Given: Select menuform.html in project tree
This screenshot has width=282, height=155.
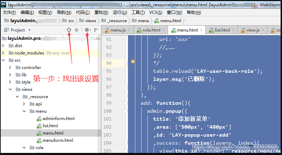Looking at the screenshot, I should tap(55, 140).
